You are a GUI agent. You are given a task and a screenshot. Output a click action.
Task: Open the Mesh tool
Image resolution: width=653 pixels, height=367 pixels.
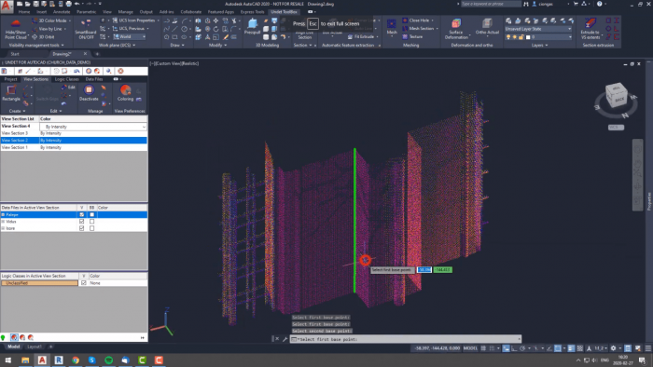click(392, 27)
